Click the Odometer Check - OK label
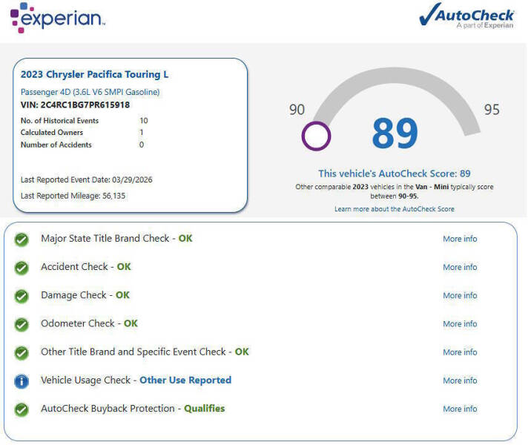Screen dimensions: 531x445 [x=90, y=323]
